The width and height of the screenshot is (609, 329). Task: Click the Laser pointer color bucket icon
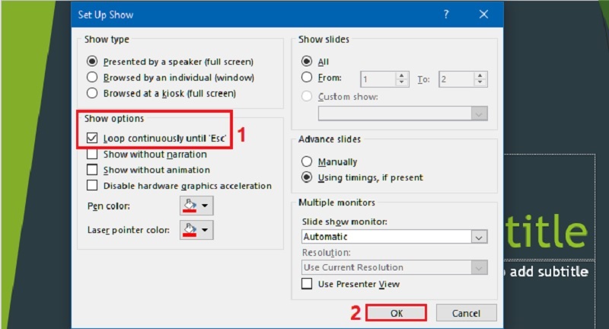pyautogui.click(x=190, y=228)
